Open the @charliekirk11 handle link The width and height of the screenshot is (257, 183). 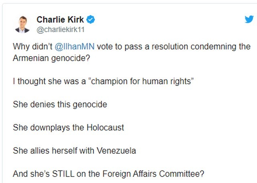click(x=61, y=30)
